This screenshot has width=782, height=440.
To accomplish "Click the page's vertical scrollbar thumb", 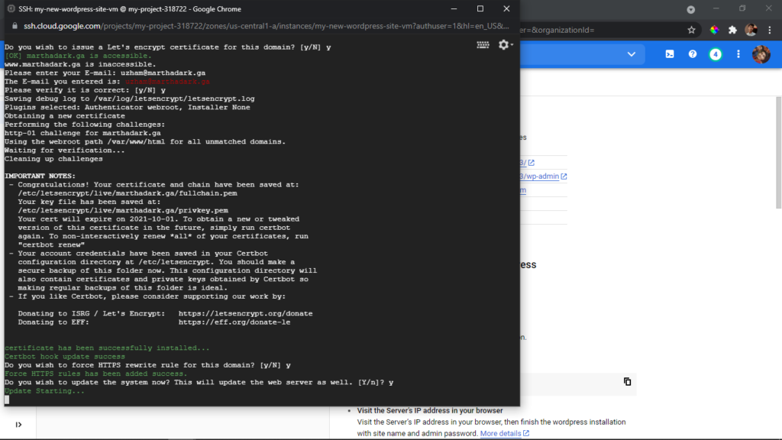I will click(778, 152).
